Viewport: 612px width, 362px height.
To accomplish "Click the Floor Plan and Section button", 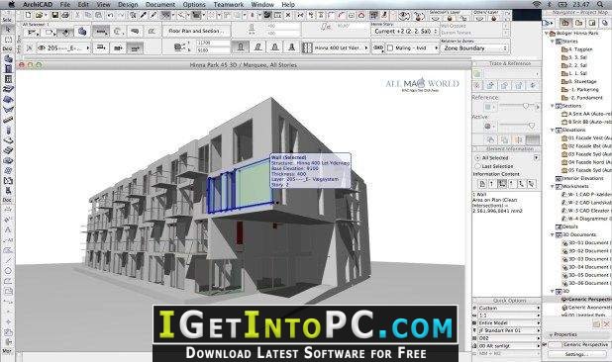I will [197, 31].
